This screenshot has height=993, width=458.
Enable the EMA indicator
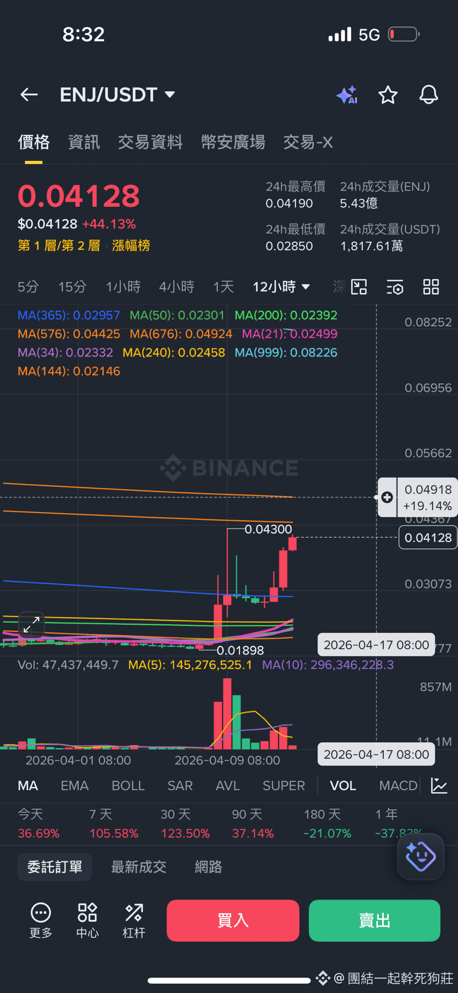[x=75, y=786]
